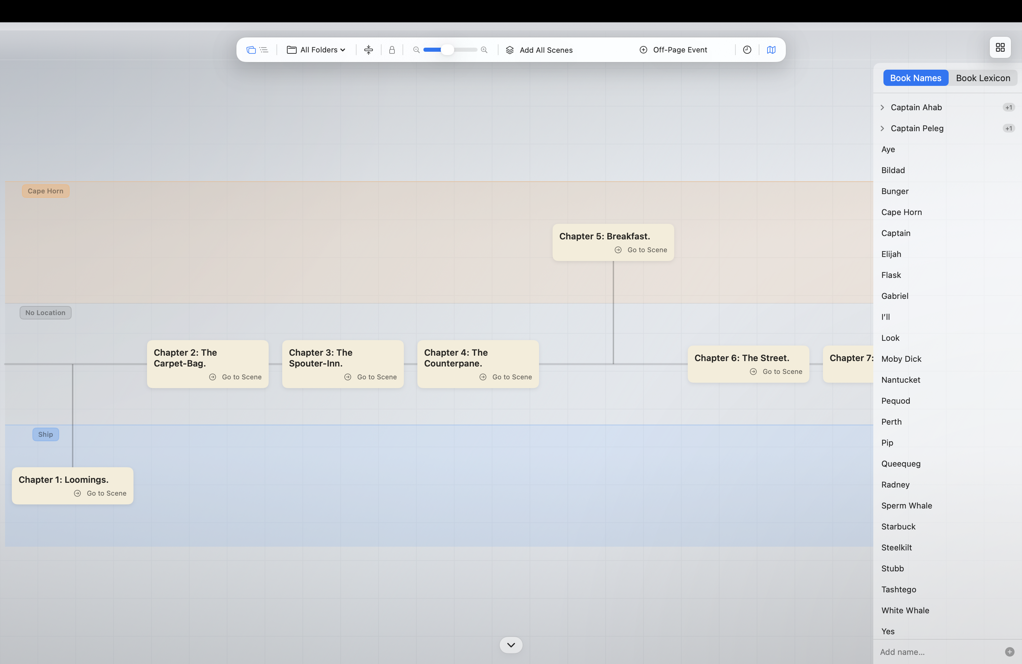This screenshot has height=664, width=1022.
Task: Select the Chapter 7 card
Action: [x=848, y=364]
